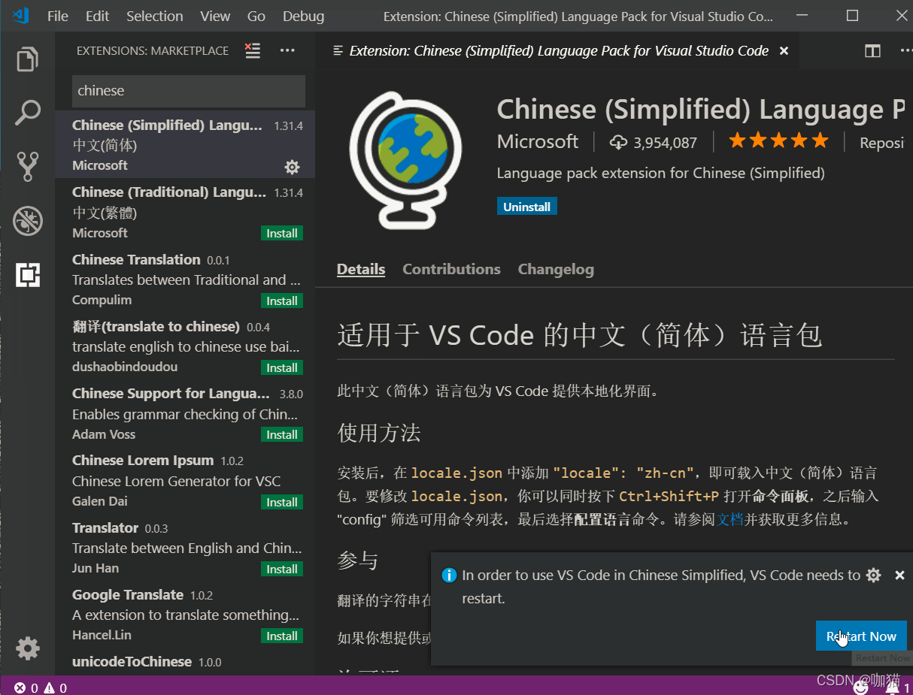This screenshot has width=913, height=695.
Task: Open the notification settings gear
Action: tap(873, 576)
